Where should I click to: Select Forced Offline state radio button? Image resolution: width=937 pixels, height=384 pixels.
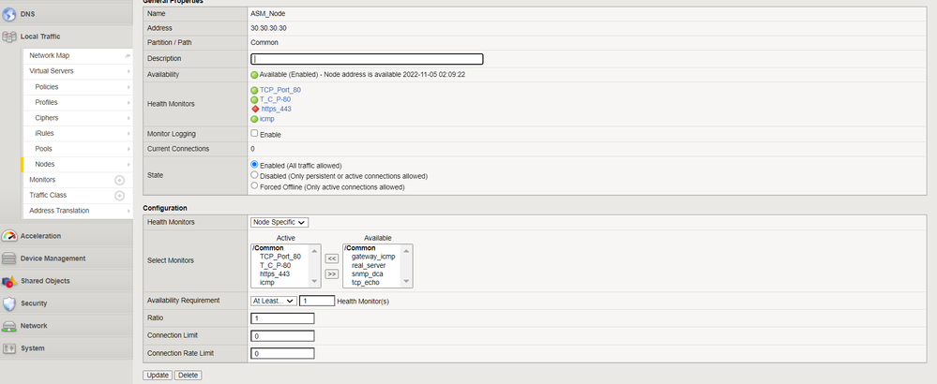coord(254,186)
